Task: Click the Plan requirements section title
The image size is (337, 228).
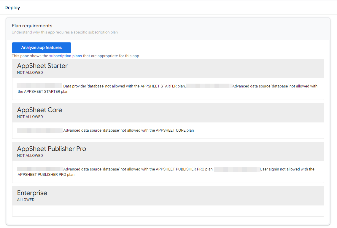Action: pyautogui.click(x=32, y=25)
